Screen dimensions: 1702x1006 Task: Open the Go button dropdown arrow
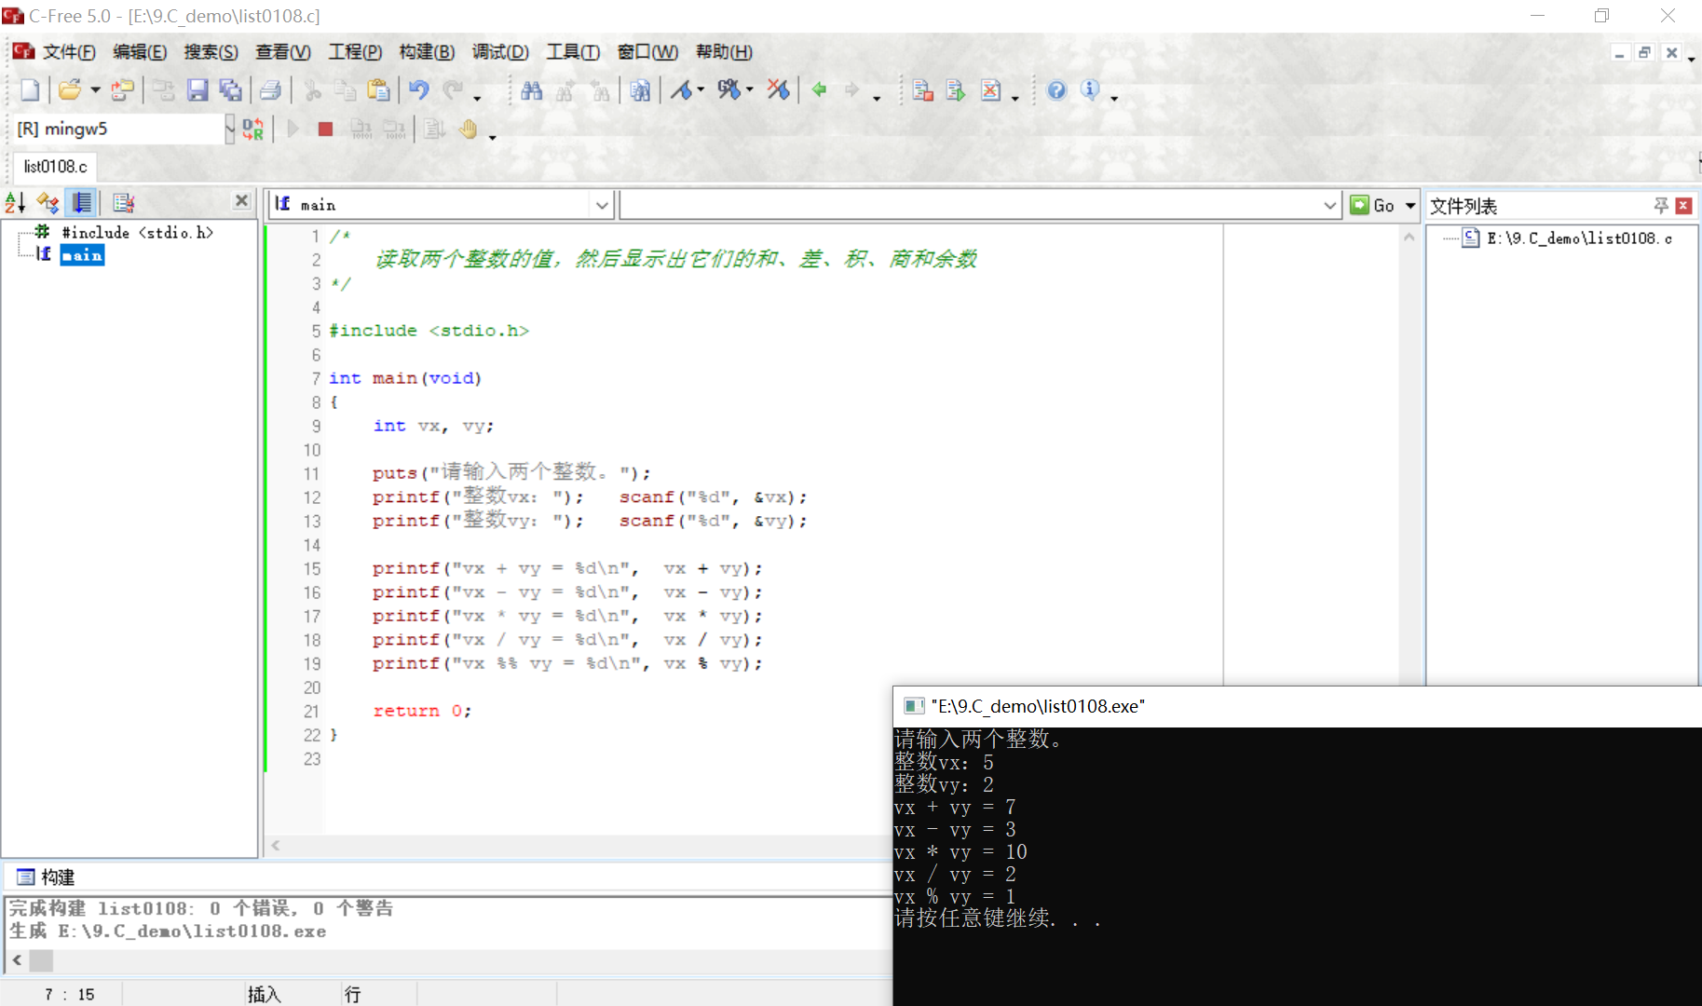click(x=1410, y=206)
